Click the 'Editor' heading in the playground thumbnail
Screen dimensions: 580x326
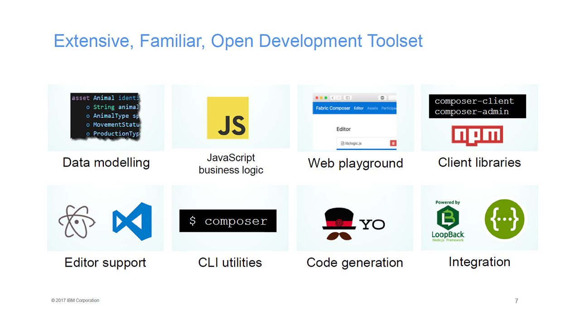pyautogui.click(x=343, y=129)
